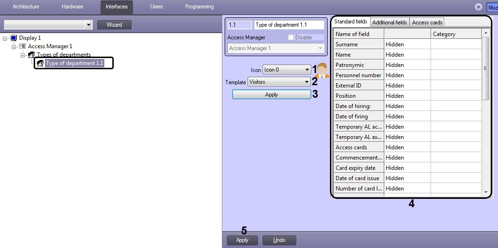Click the bottom Apply button

point(242,240)
